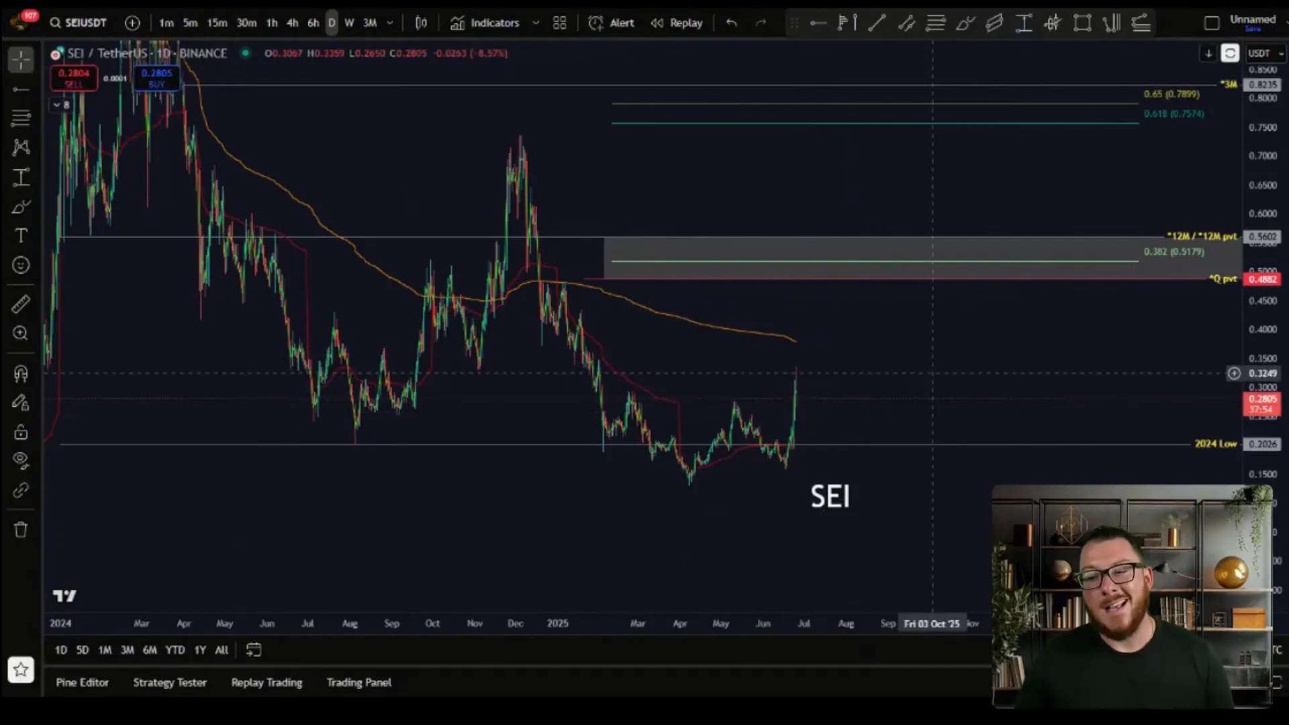
Task: Select the 6h timeframe
Action: tap(314, 23)
